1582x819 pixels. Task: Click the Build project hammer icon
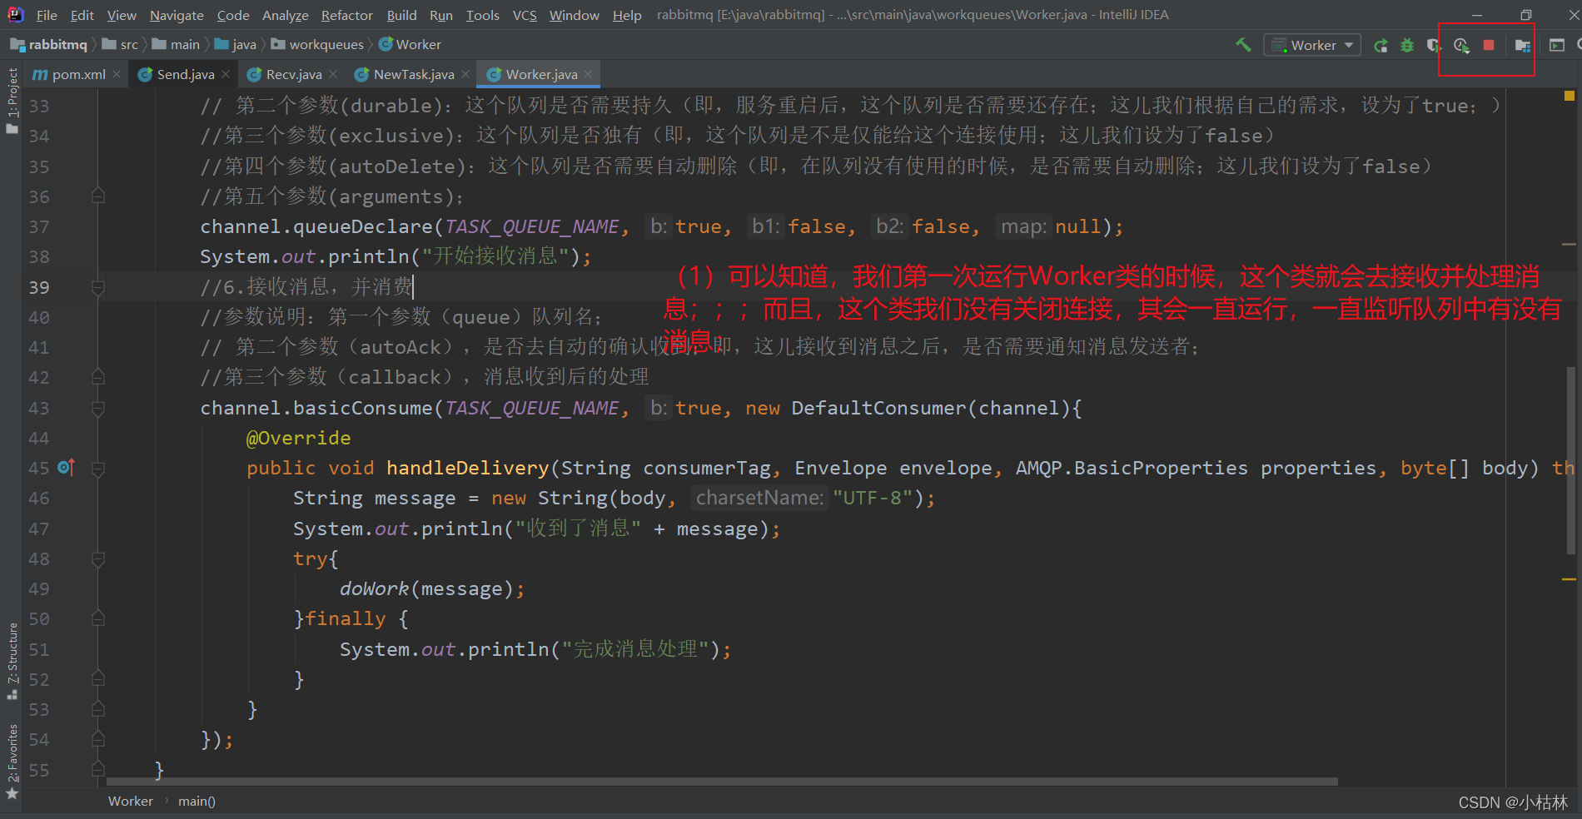pyautogui.click(x=1243, y=45)
